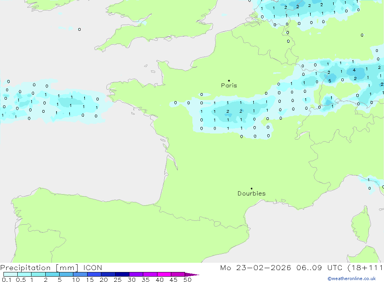Click the Dourbies city label
Image resolution: width=384 pixels, height=282 pixels.
[x=252, y=194]
